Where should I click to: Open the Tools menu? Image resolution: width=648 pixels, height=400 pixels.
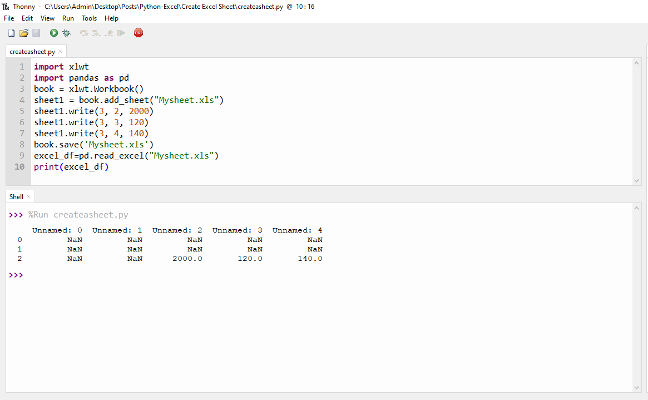click(x=89, y=18)
